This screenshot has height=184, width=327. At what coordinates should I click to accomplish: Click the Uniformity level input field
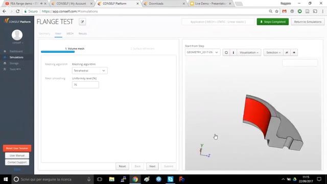click(85, 85)
